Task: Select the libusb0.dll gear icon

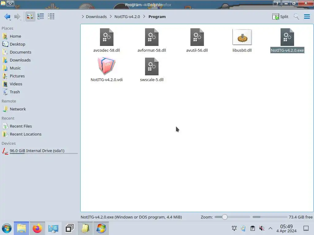Action: pos(242,37)
